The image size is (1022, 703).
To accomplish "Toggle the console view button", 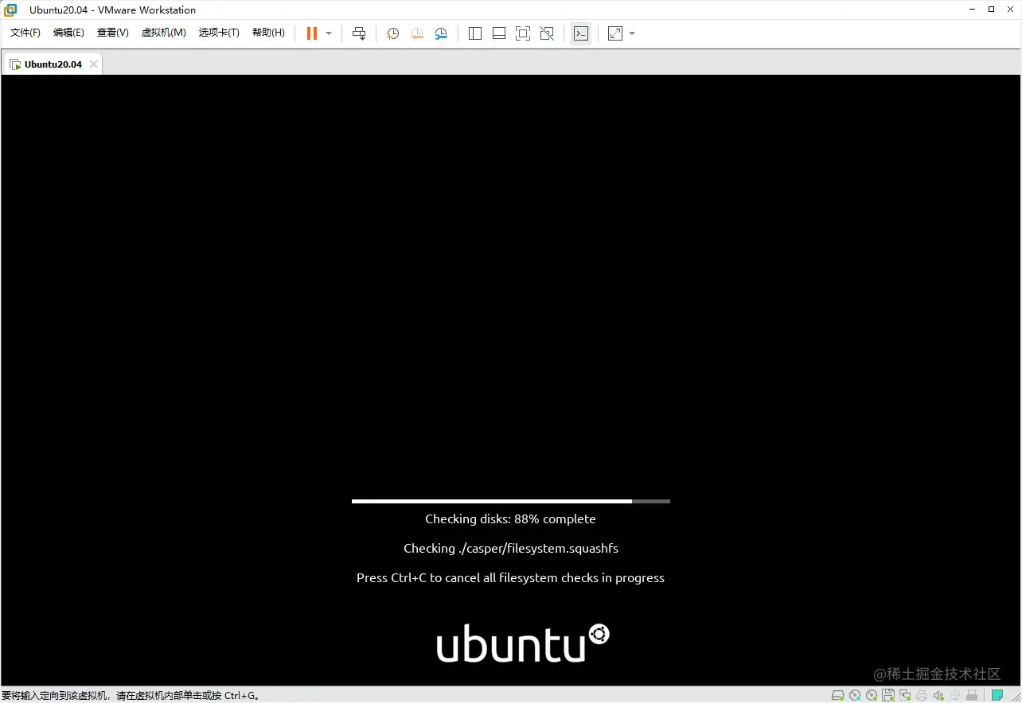I will tap(581, 33).
